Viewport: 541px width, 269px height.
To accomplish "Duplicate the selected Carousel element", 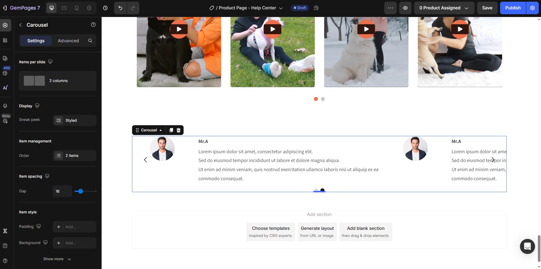I will click(x=171, y=130).
